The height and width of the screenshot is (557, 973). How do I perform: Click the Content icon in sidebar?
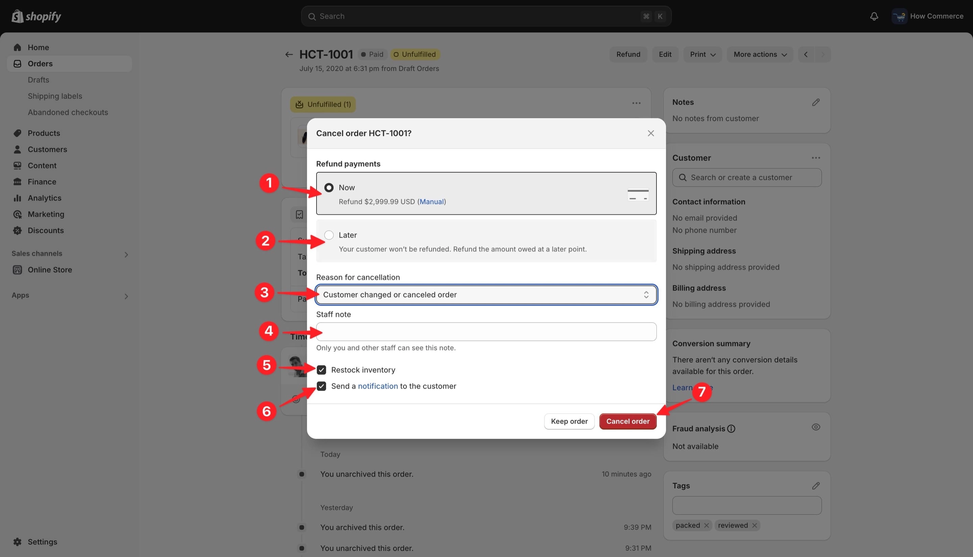click(x=17, y=165)
